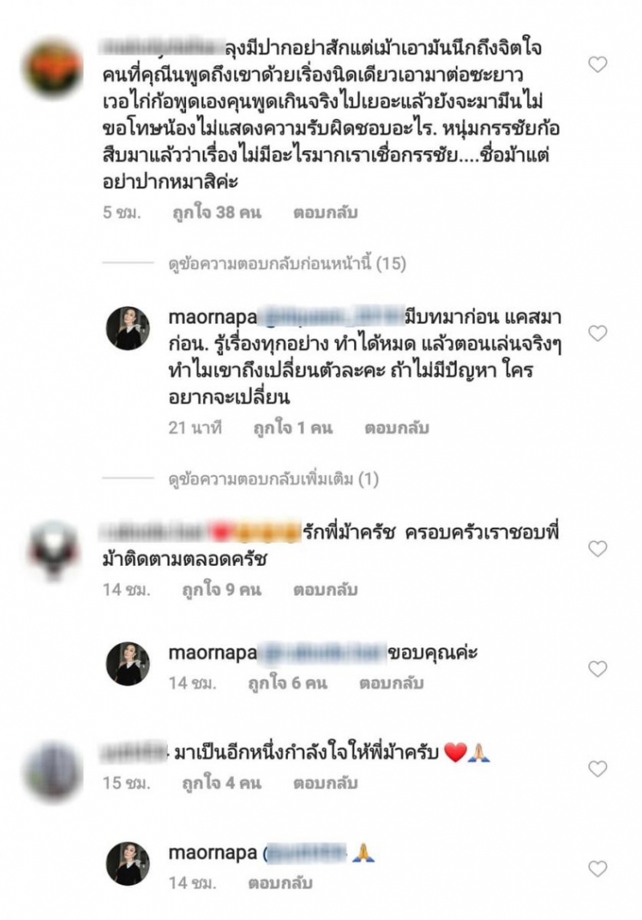Reply to the top 5-hour-old comment
The width and height of the screenshot is (642, 920).
(325, 213)
